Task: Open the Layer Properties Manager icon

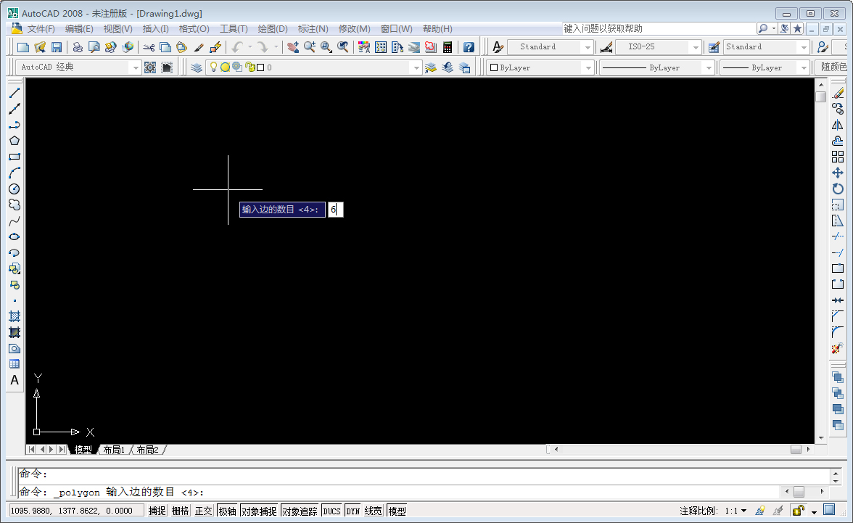Action: [x=197, y=67]
